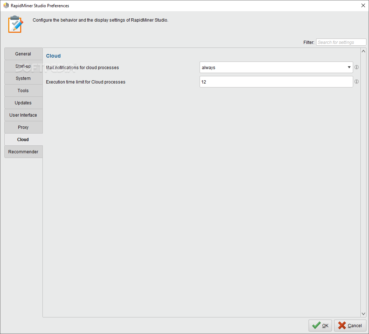
Task: Go to the Tools tab
Action: click(23, 90)
